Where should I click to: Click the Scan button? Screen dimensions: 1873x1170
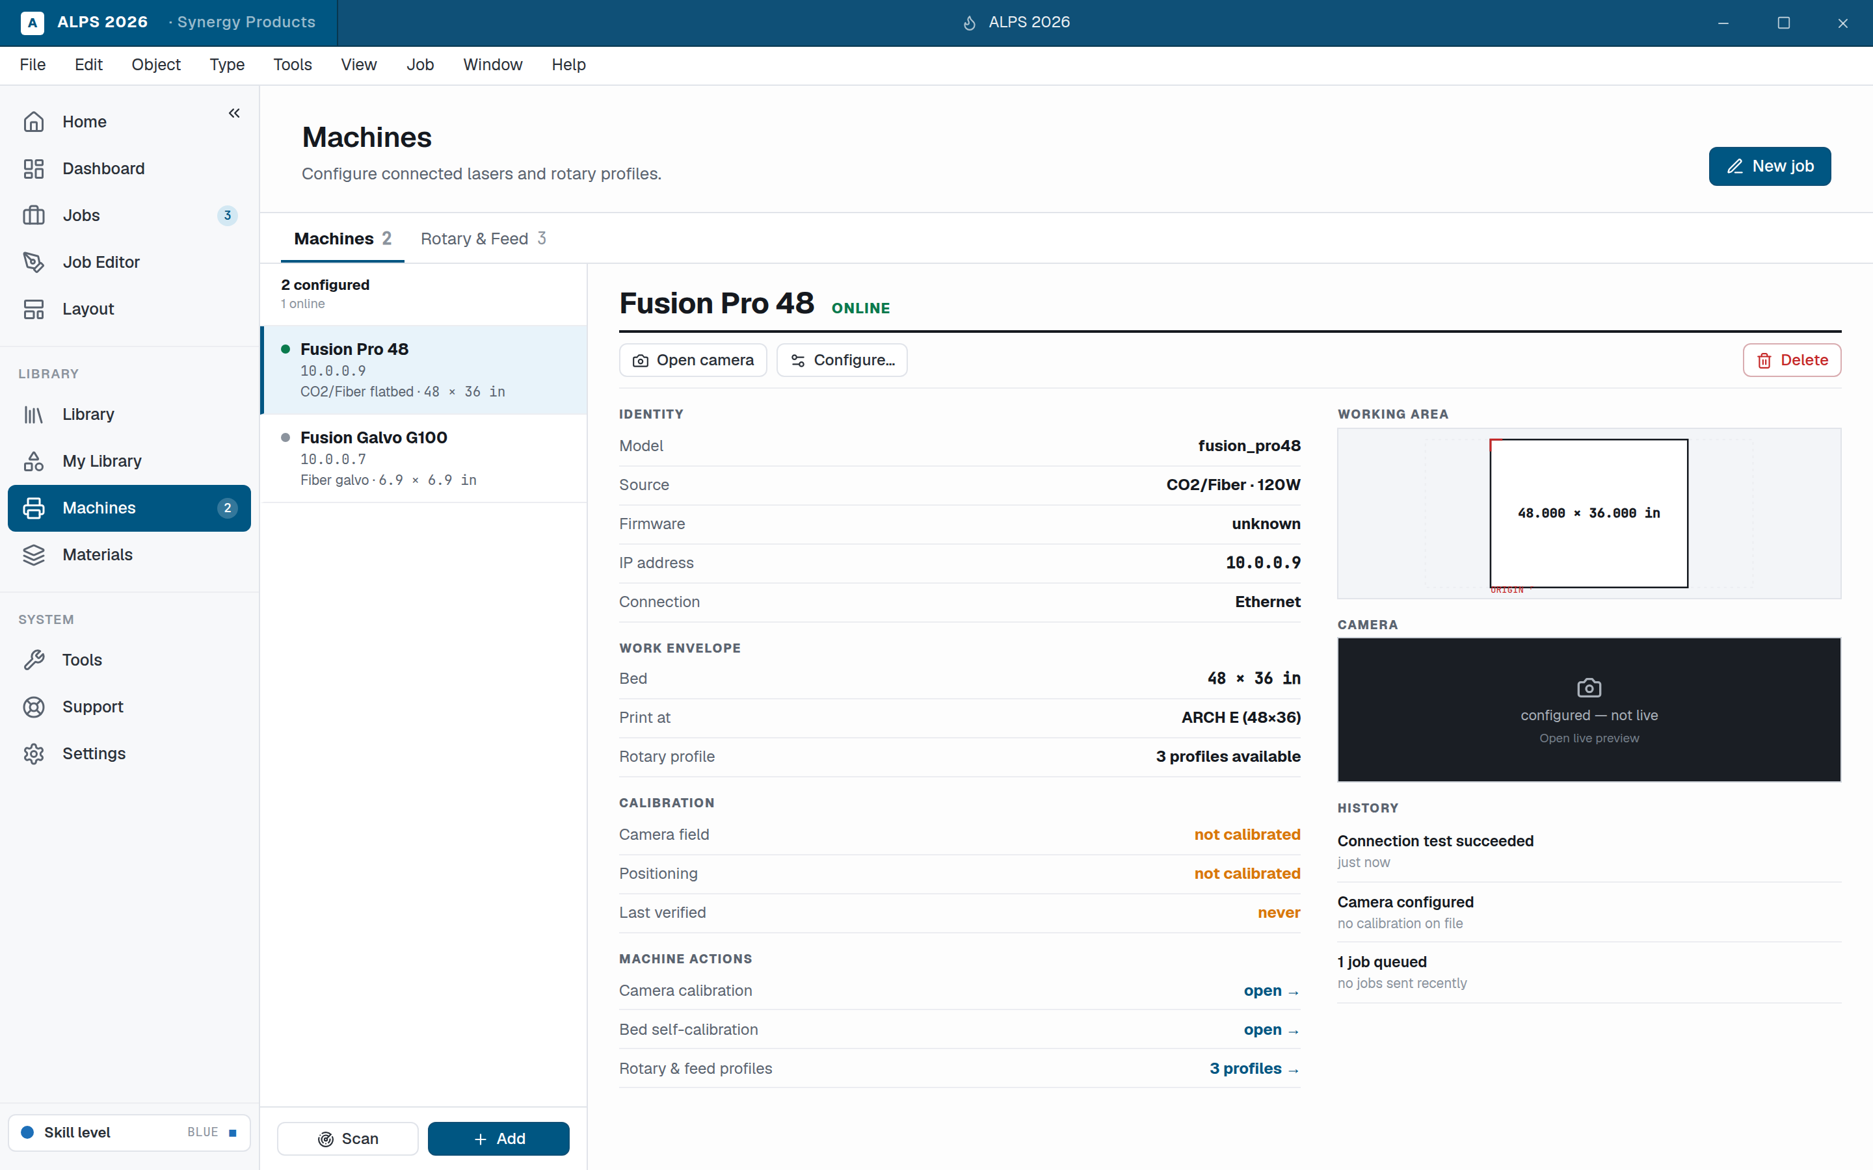(347, 1138)
